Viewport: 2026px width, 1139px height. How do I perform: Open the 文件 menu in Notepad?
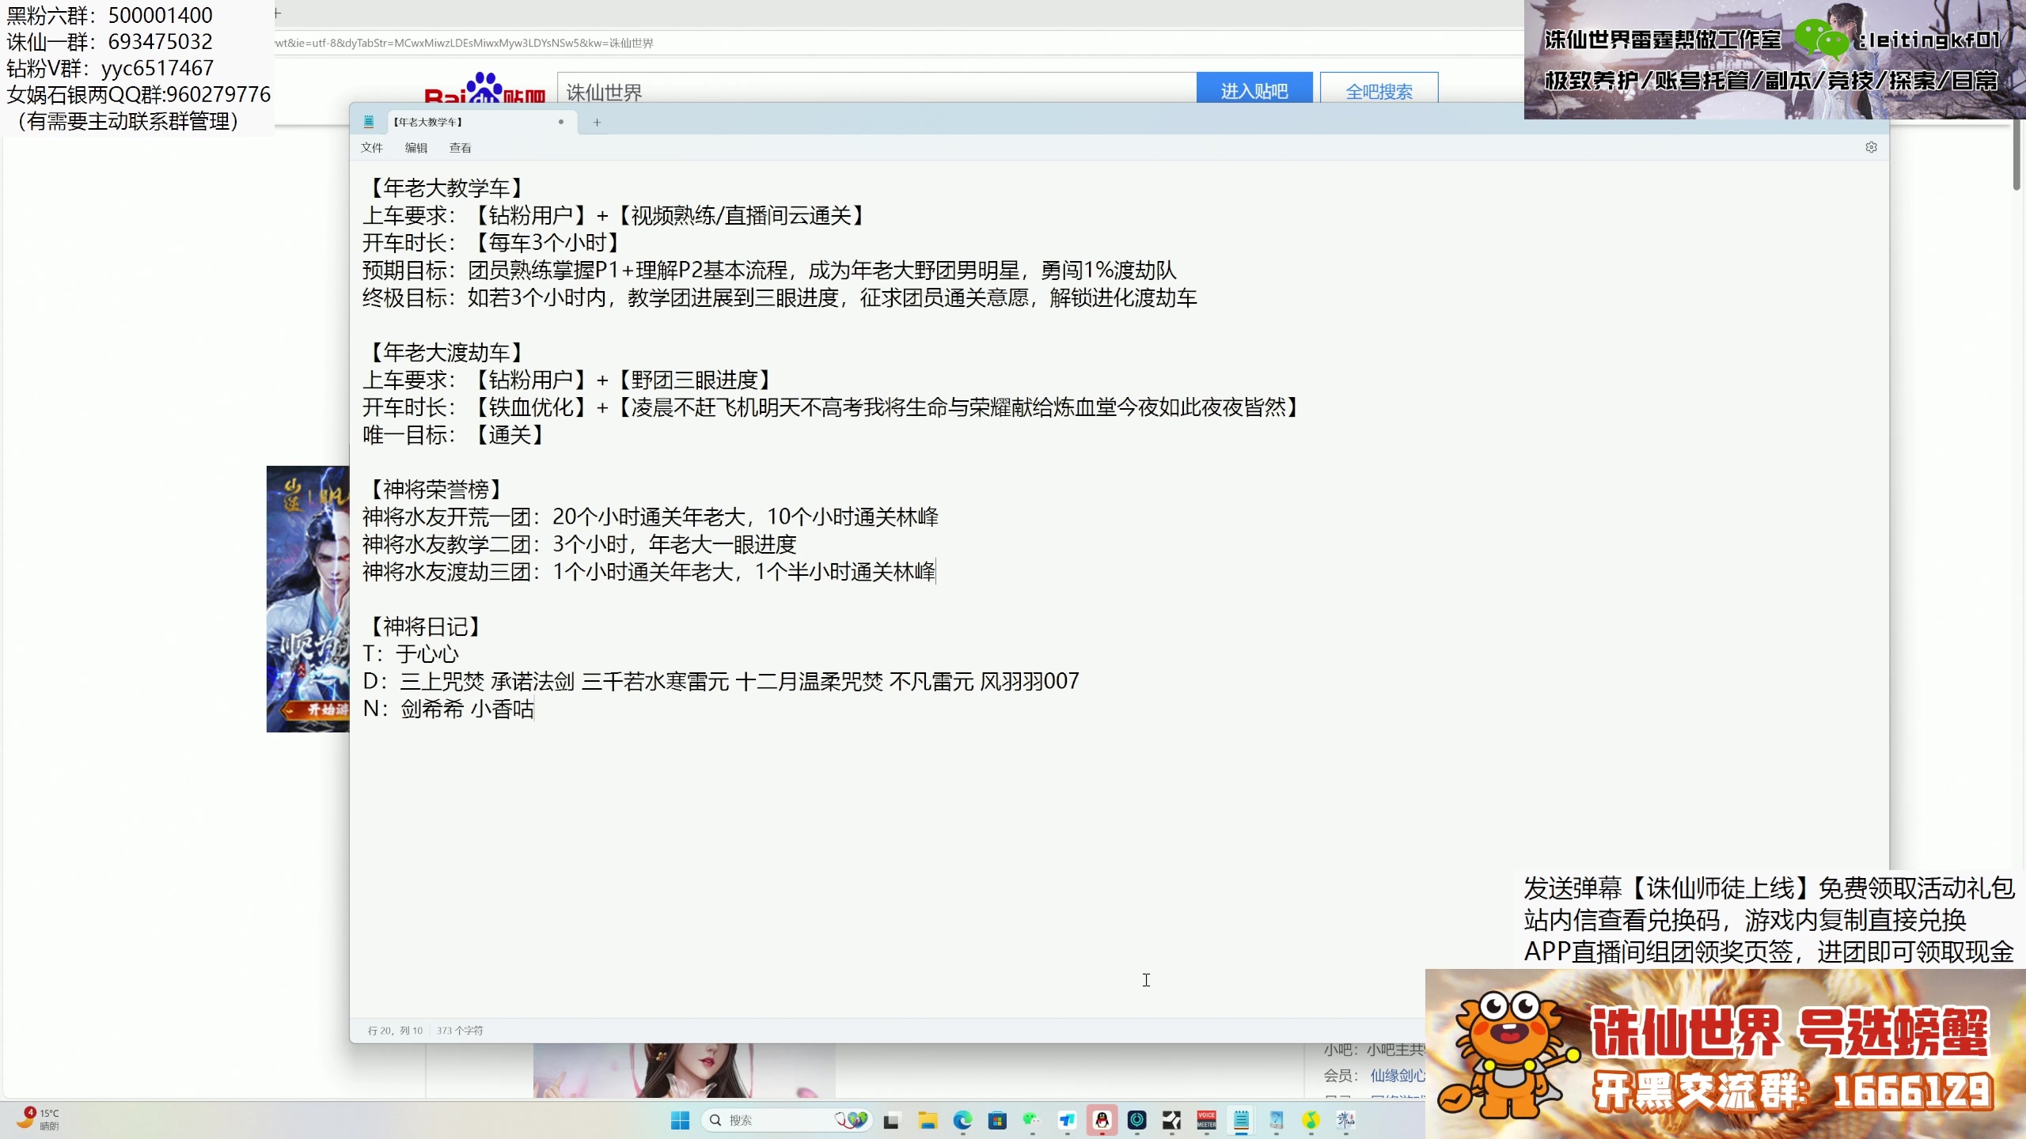point(371,148)
